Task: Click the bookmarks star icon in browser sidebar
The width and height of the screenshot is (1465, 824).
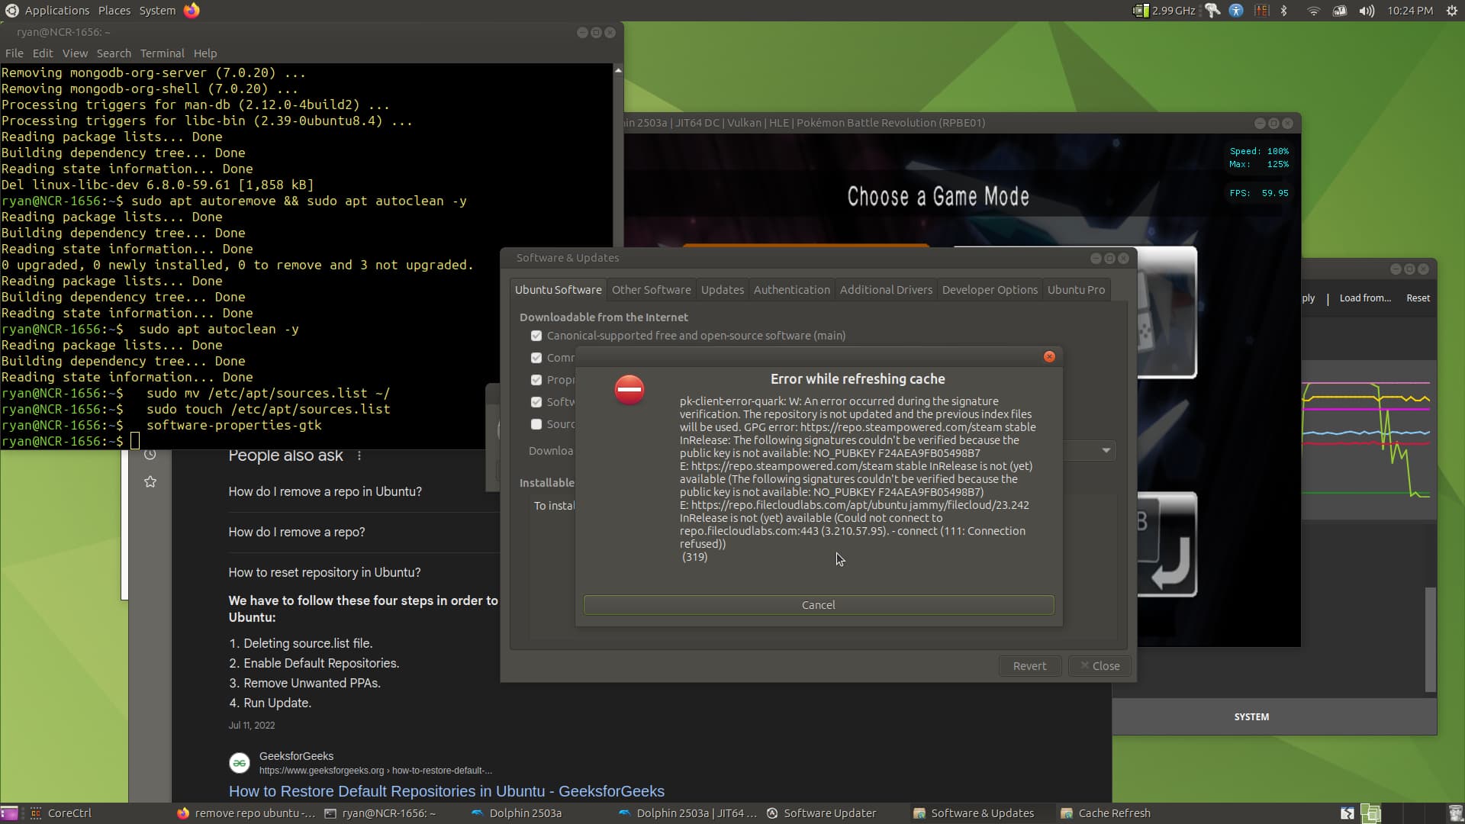Action: (150, 481)
